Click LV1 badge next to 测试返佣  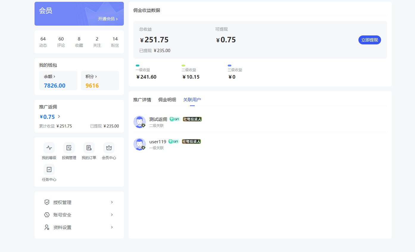(175, 119)
